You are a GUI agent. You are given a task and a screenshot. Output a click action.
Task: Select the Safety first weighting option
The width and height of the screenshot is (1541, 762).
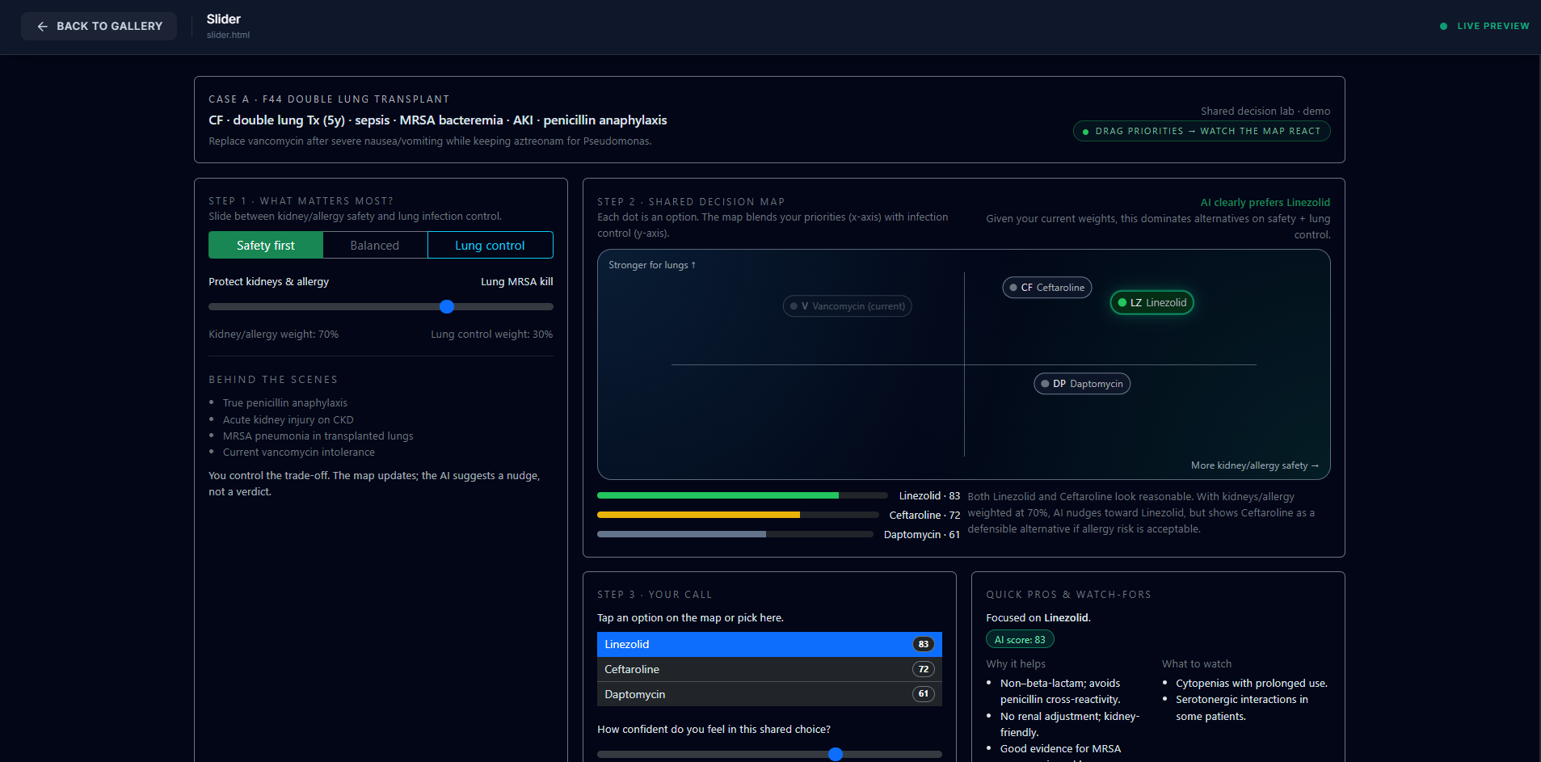click(x=265, y=245)
